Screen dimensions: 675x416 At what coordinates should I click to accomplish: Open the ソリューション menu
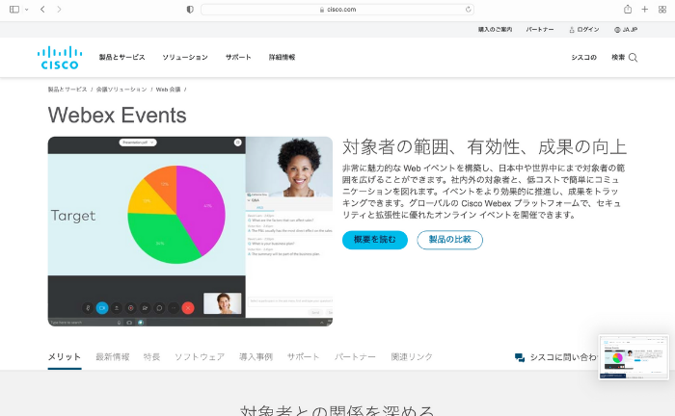coord(185,57)
